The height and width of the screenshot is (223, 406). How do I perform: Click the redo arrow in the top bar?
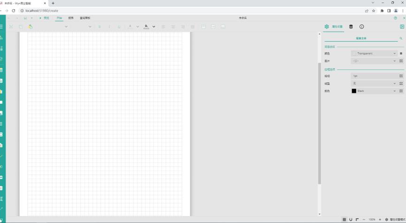tap(17, 18)
